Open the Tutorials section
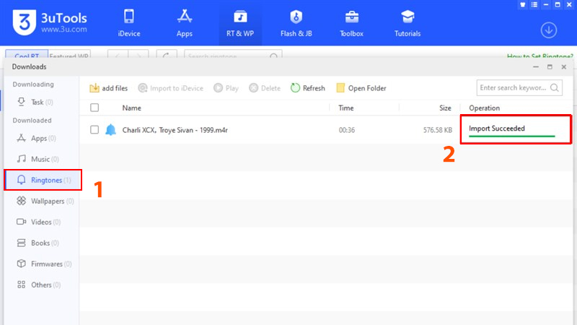Screen dimensions: 577x325 [408, 23]
